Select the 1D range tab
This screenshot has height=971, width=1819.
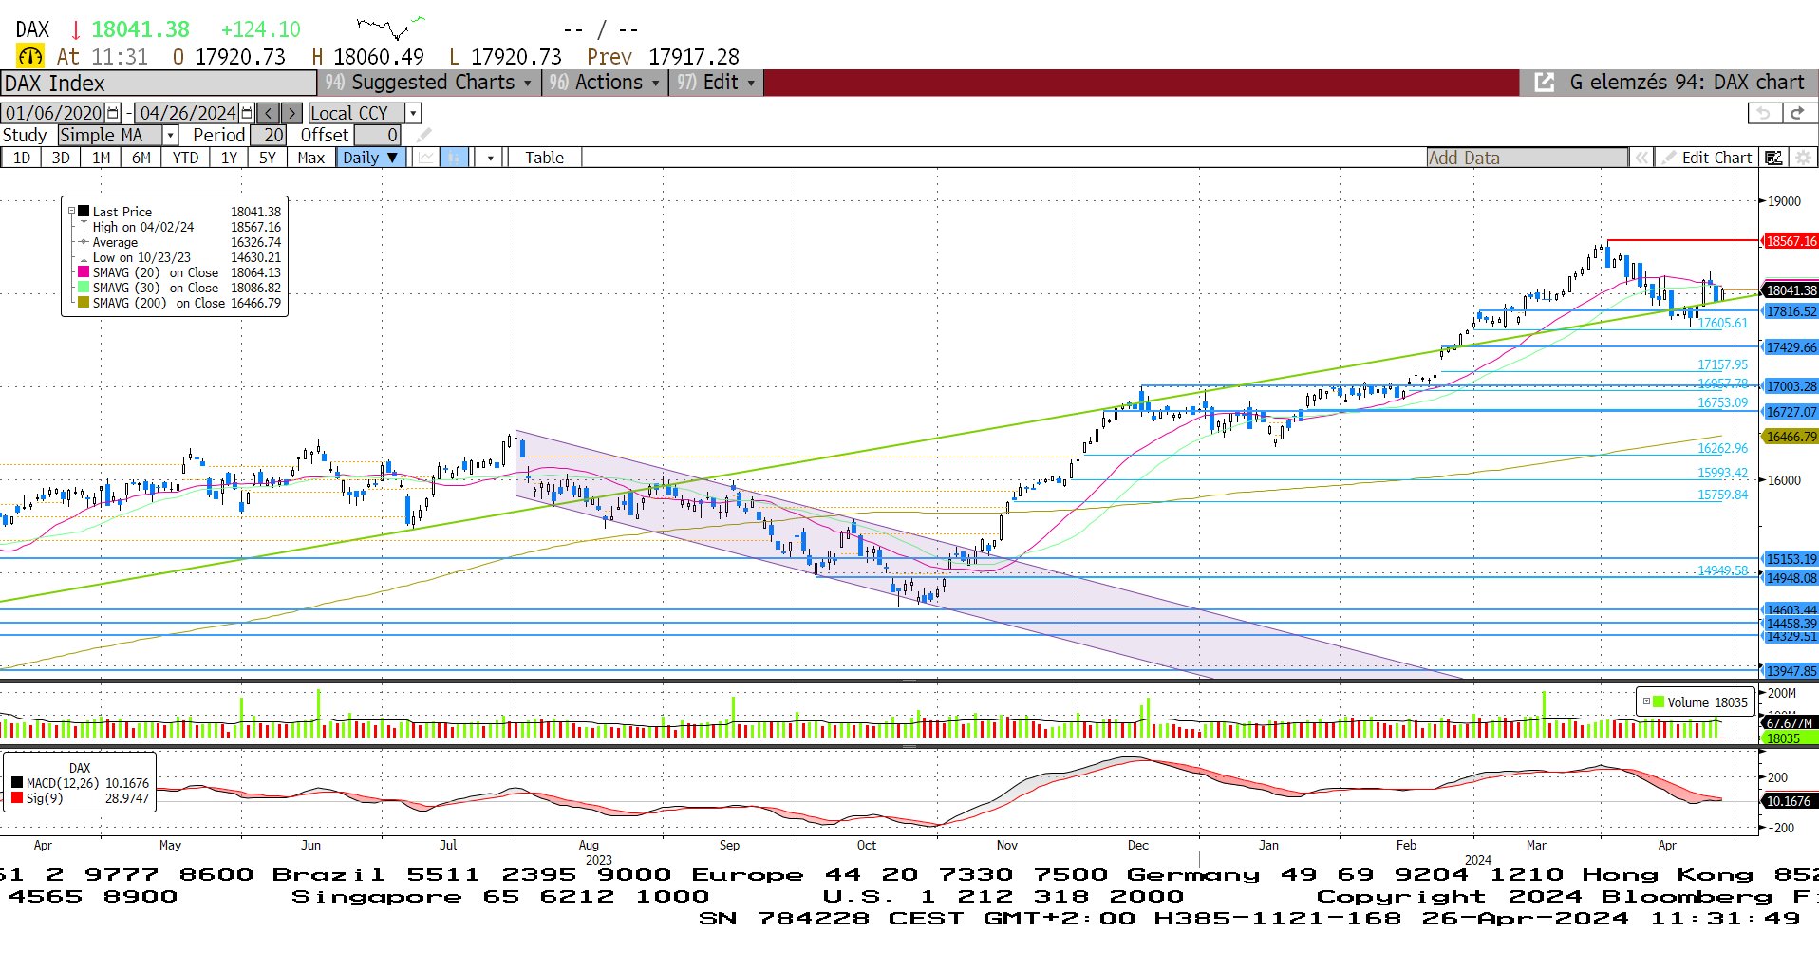click(21, 158)
